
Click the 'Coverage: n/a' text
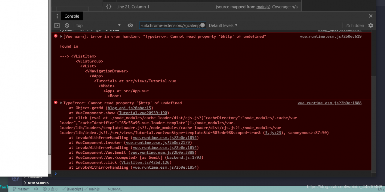click(285, 7)
